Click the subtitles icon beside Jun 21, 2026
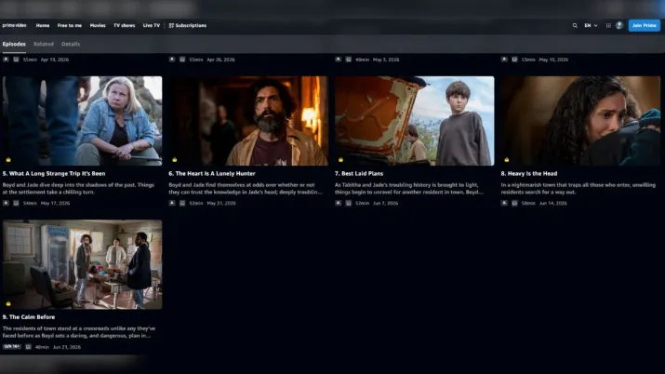 pos(29,347)
